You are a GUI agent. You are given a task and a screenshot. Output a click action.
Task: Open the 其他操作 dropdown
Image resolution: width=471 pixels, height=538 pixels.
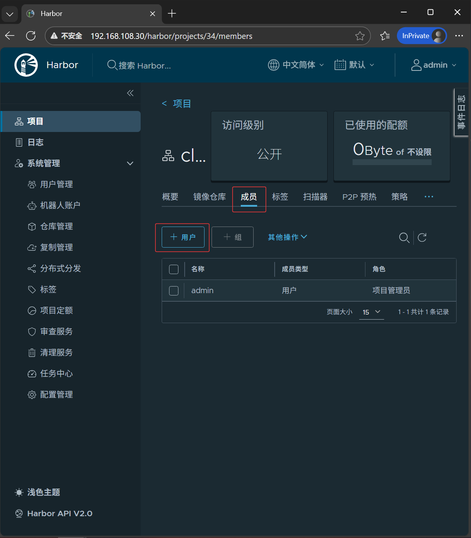(288, 237)
